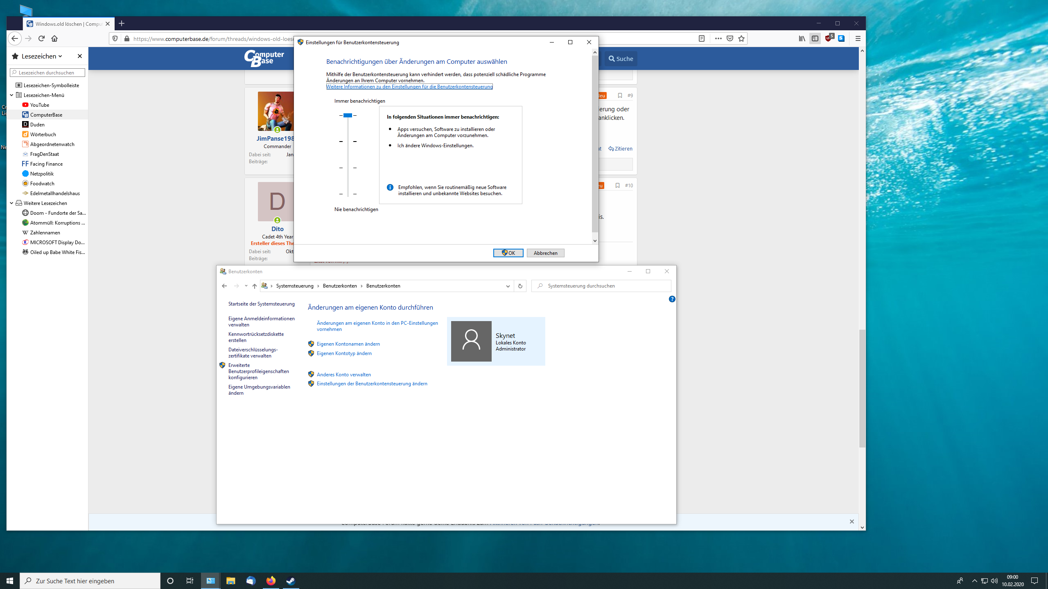Screen dimensions: 1048x589
Task: Open volume control in tray
Action: click(994, 581)
